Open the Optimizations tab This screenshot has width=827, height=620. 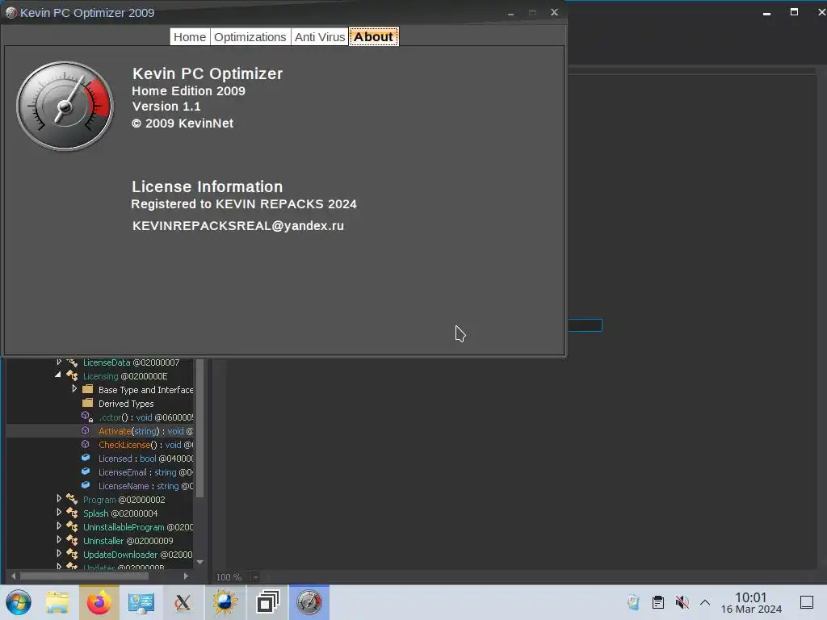tap(250, 37)
